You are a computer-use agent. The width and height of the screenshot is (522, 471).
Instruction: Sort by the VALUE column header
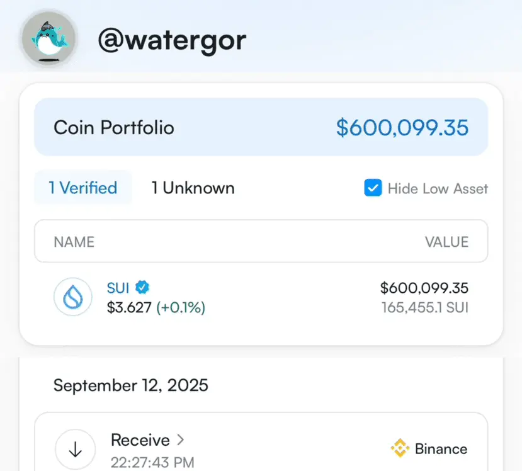[x=447, y=242]
